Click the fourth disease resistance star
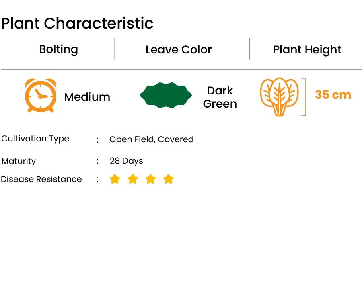This screenshot has height=305, width=362. (168, 179)
